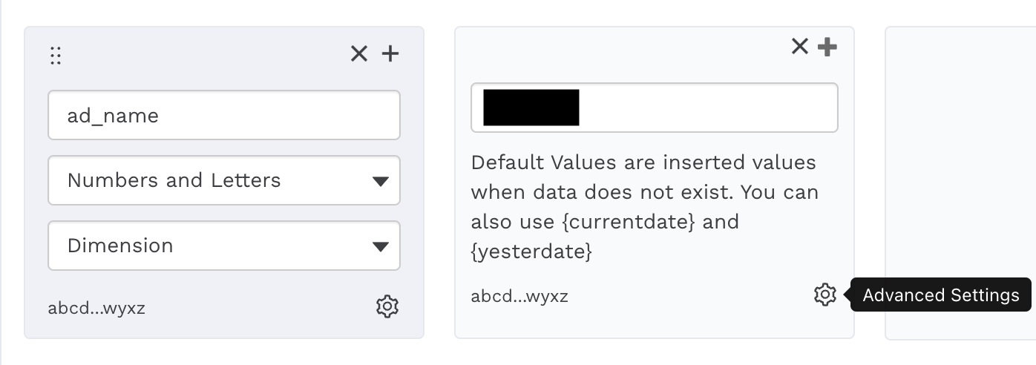The image size is (1036, 365).
Task: Remove the ad_name column card
Action: [x=359, y=53]
